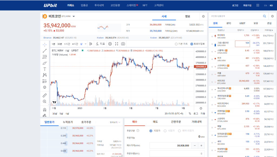Switch language to EN
Image resolution: width=277 pixels, height=157 pixels.
click(x=266, y=5)
